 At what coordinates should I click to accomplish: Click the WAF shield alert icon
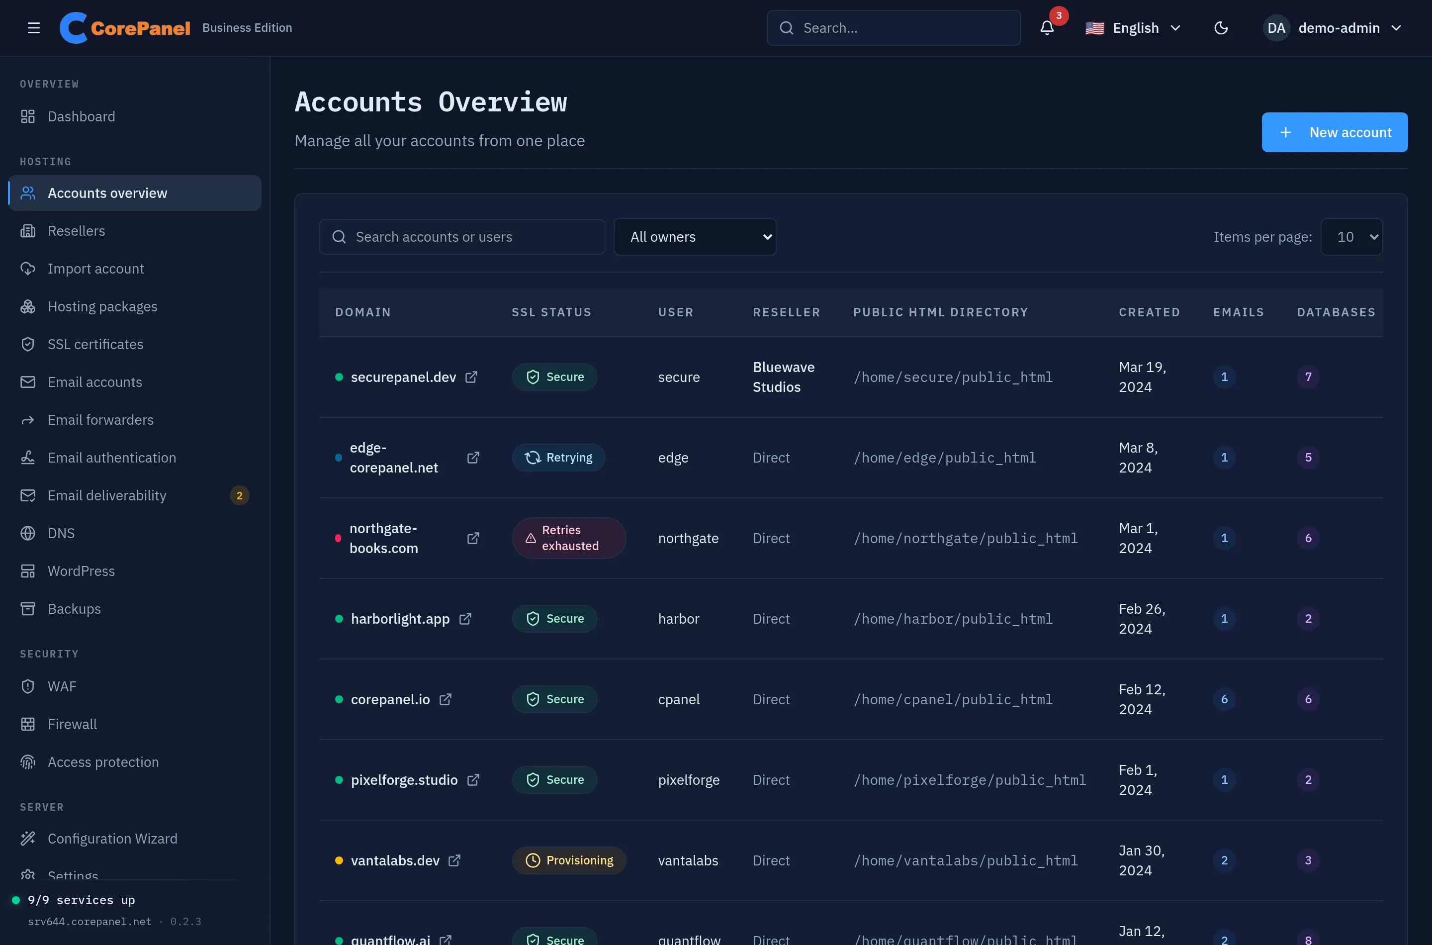28,686
